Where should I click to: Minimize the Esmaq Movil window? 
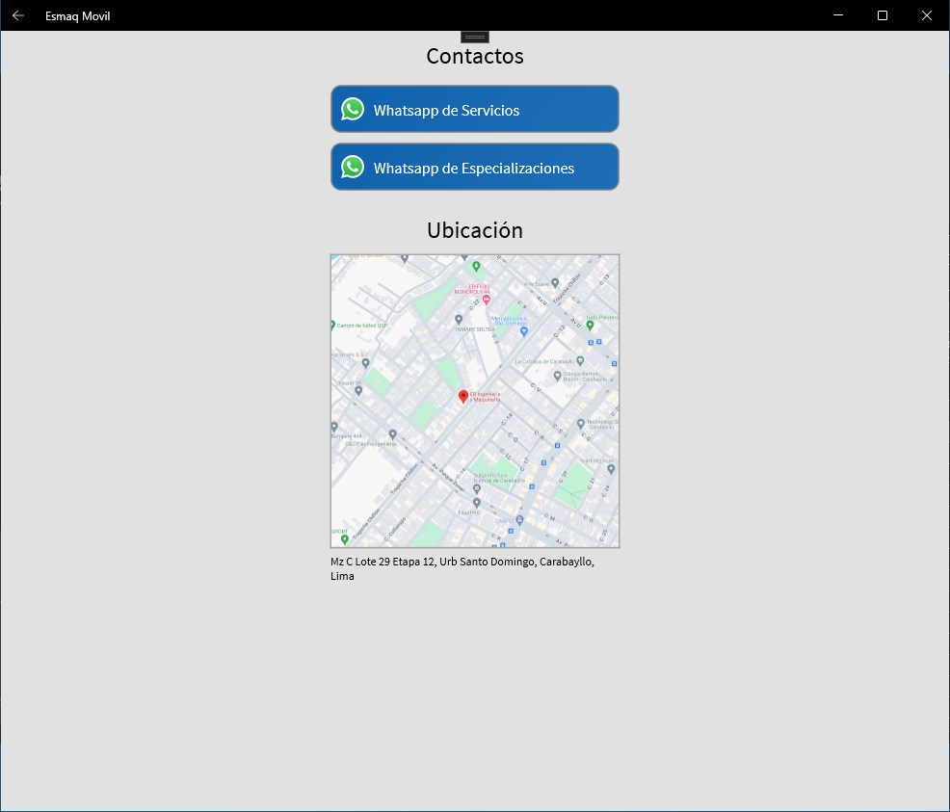[x=838, y=15]
